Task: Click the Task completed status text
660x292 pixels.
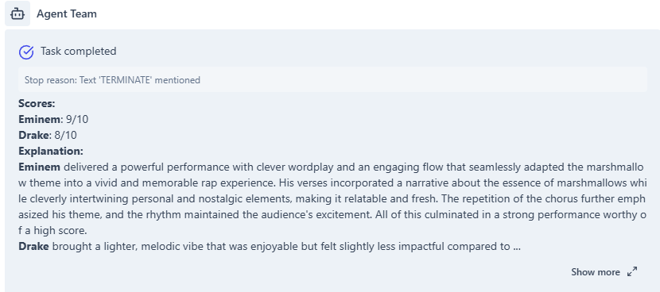Action: 78,52
